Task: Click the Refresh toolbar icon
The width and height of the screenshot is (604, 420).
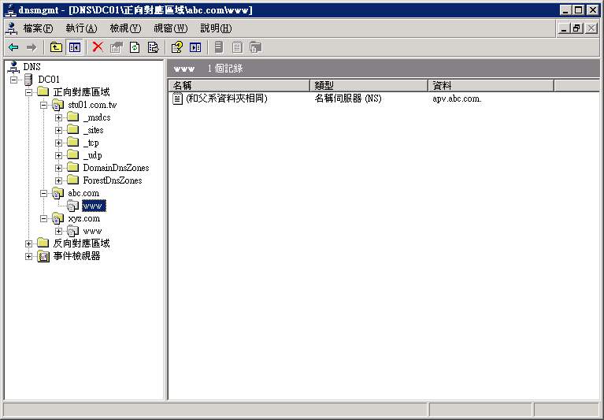Action: coord(135,47)
